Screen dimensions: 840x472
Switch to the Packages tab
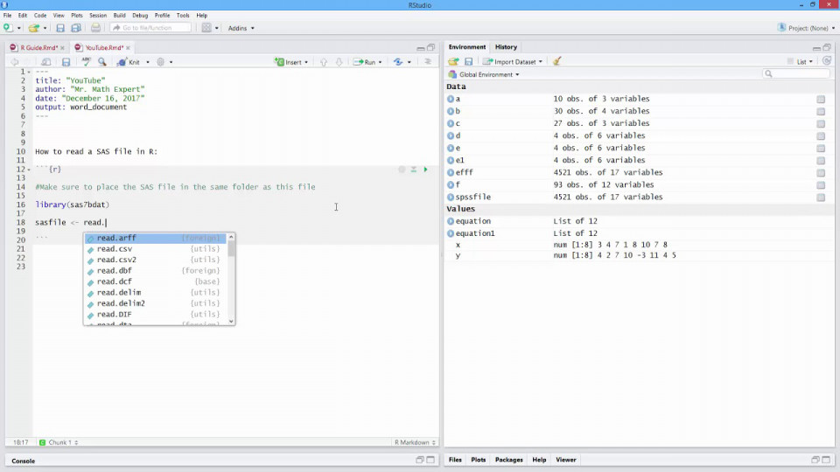(x=509, y=460)
